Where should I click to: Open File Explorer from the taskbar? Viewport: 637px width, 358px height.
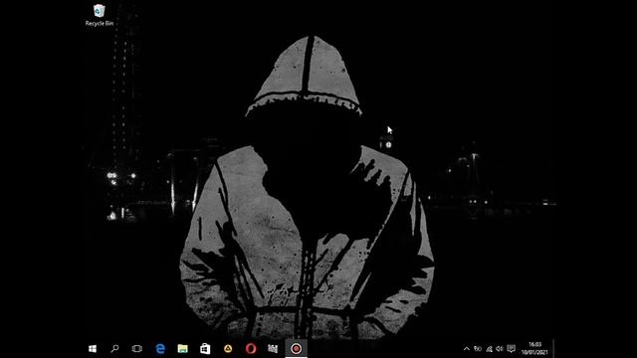pos(183,349)
